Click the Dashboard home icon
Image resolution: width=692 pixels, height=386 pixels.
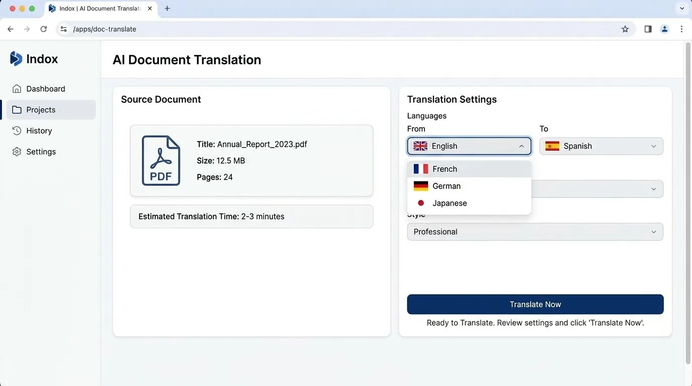pos(17,89)
